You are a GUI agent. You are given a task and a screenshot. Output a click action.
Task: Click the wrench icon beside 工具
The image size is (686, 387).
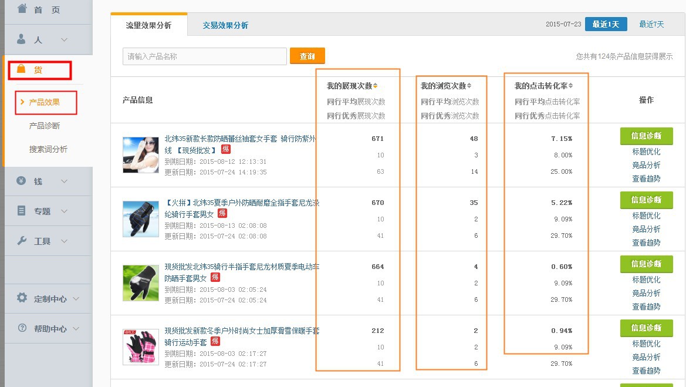point(22,240)
